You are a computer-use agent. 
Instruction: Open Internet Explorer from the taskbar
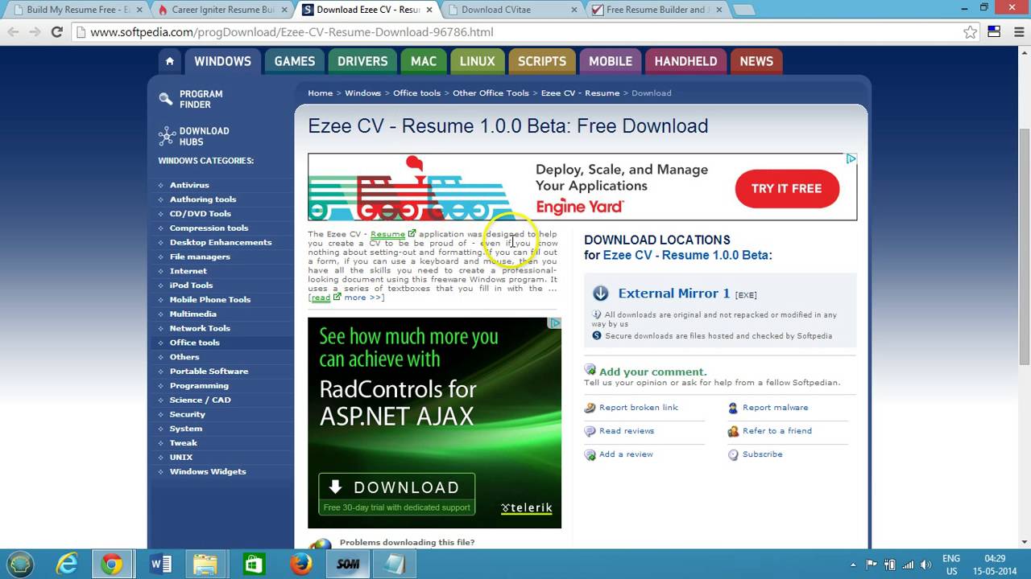point(66,565)
